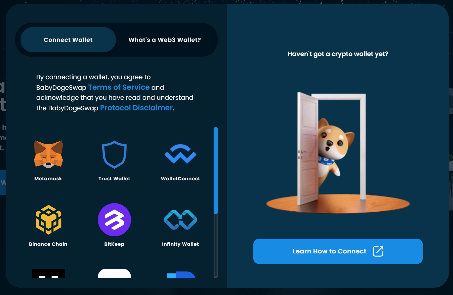Open the What's a Web3 Wallet? tab
This screenshot has width=453, height=295.
click(x=165, y=40)
